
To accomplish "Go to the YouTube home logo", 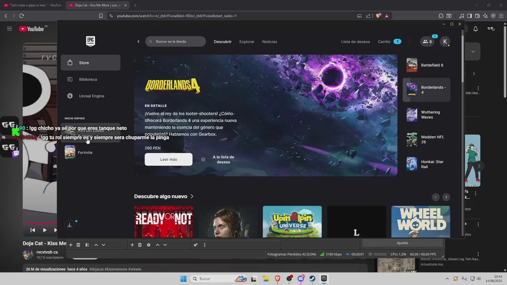I will (x=32, y=28).
